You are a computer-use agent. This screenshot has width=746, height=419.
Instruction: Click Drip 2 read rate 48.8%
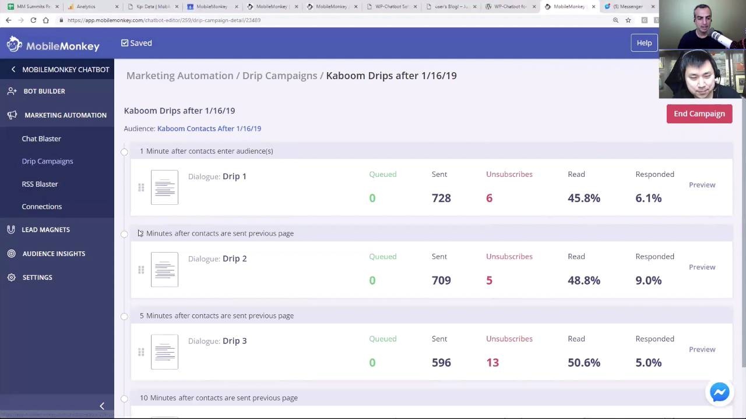(x=584, y=280)
